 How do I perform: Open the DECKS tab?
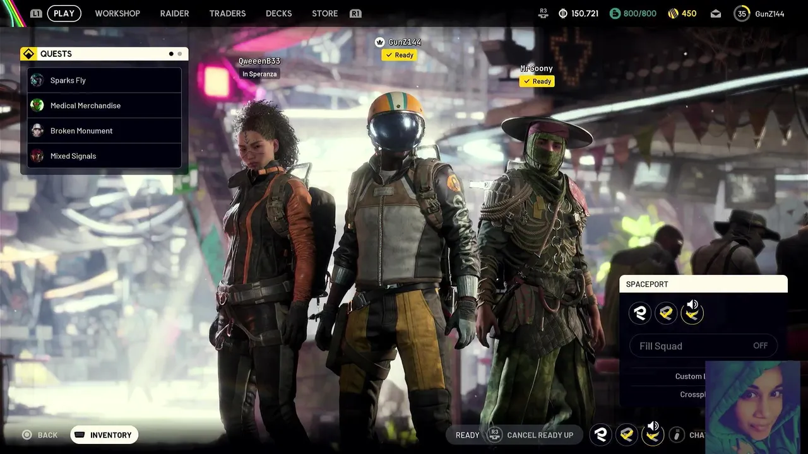279,13
